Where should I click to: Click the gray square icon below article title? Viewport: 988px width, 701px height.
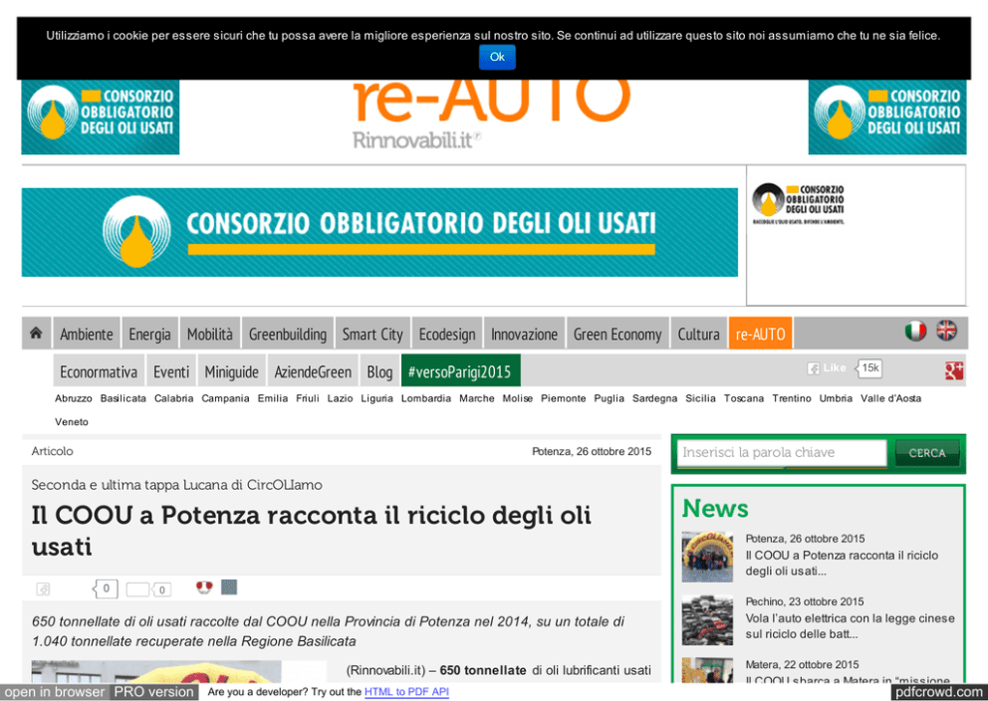click(229, 587)
